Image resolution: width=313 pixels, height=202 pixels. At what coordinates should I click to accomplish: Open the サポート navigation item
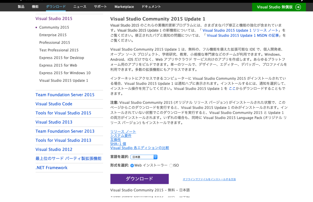(100, 7)
